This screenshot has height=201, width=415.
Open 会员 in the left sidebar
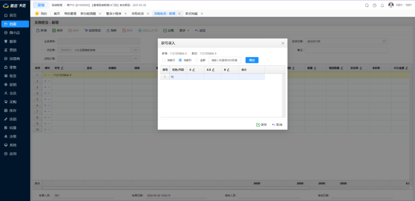[x=13, y=93]
